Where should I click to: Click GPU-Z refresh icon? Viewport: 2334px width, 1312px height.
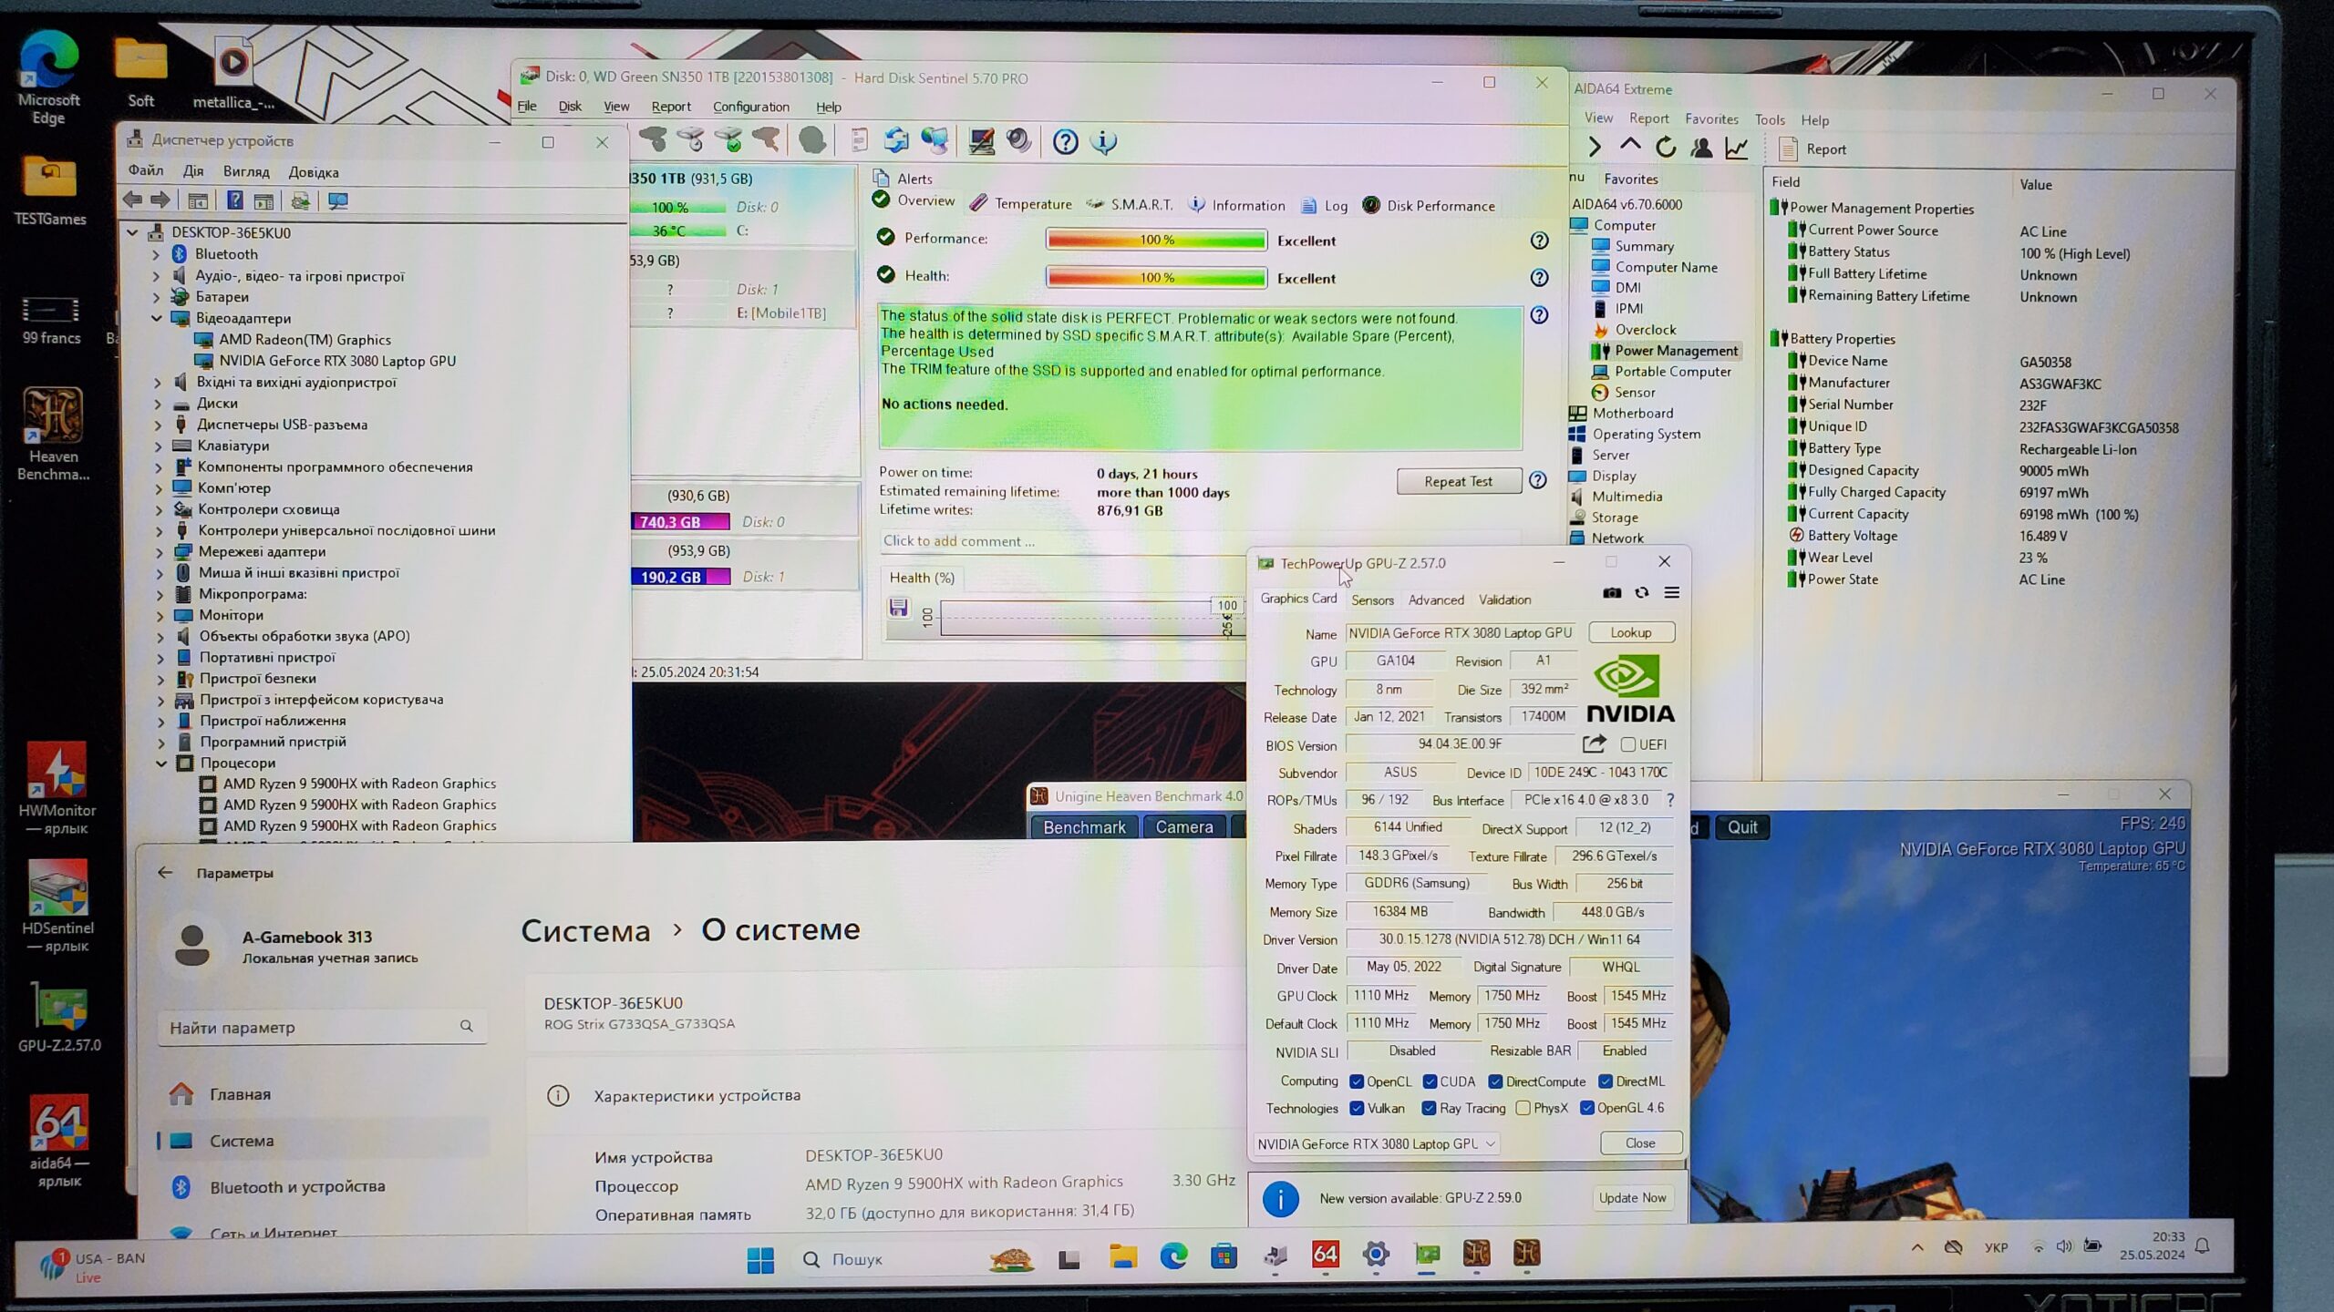coord(1642,593)
